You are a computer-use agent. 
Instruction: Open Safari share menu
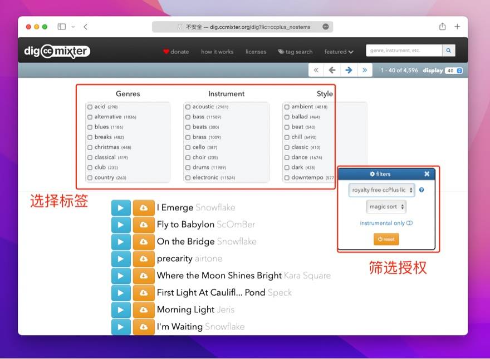click(x=442, y=27)
